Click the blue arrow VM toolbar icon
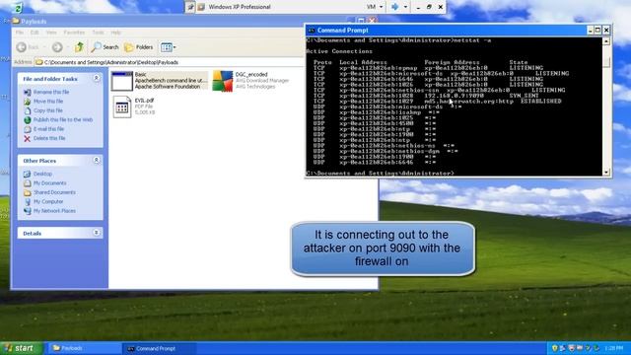Image resolution: width=631 pixels, height=355 pixels. click(x=394, y=7)
